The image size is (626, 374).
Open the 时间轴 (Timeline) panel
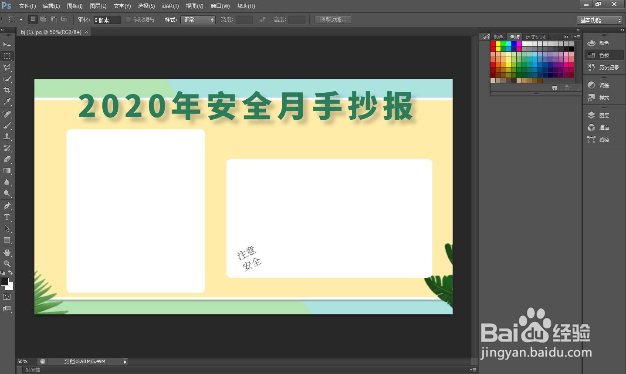pos(32,370)
